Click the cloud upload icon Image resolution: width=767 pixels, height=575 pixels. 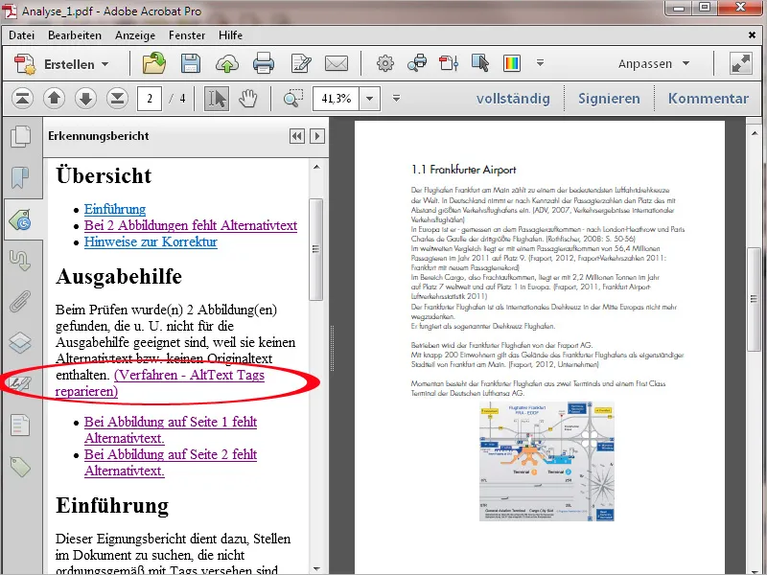227,64
